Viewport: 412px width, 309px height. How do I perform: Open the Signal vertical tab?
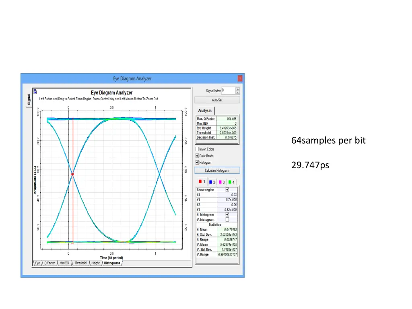click(x=29, y=99)
